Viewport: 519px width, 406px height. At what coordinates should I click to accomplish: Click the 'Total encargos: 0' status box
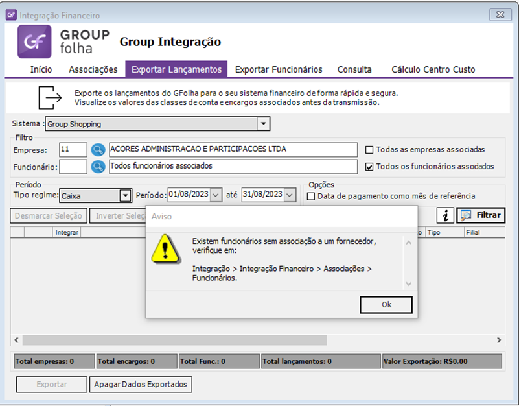pyautogui.click(x=136, y=361)
